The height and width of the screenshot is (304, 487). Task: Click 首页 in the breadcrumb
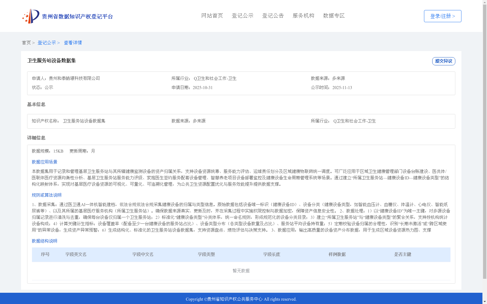pos(26,43)
